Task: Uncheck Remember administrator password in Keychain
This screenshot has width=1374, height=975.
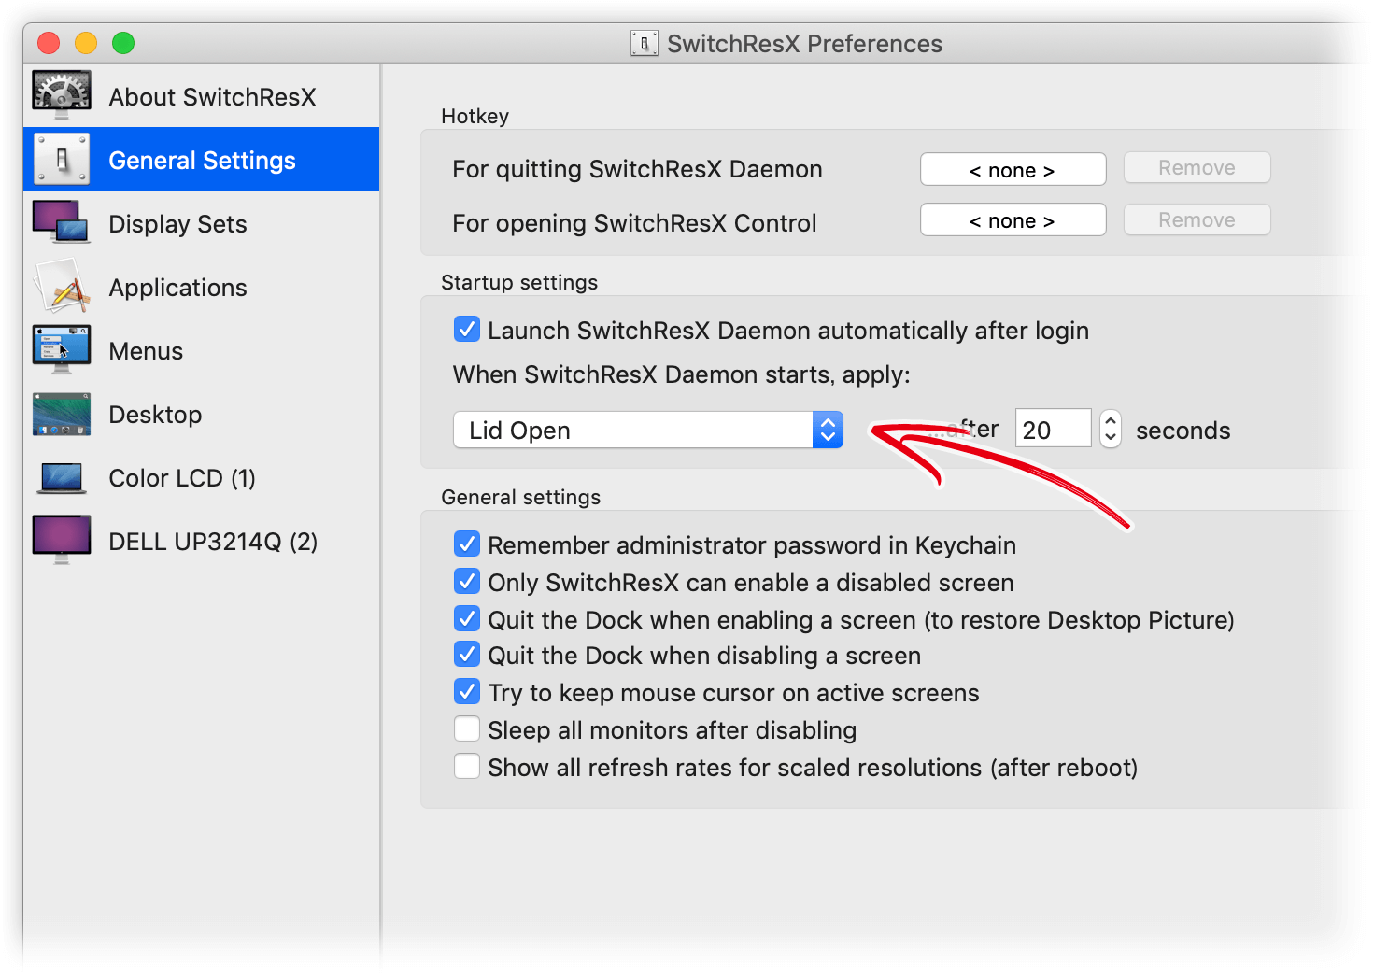Action: pyautogui.click(x=467, y=544)
